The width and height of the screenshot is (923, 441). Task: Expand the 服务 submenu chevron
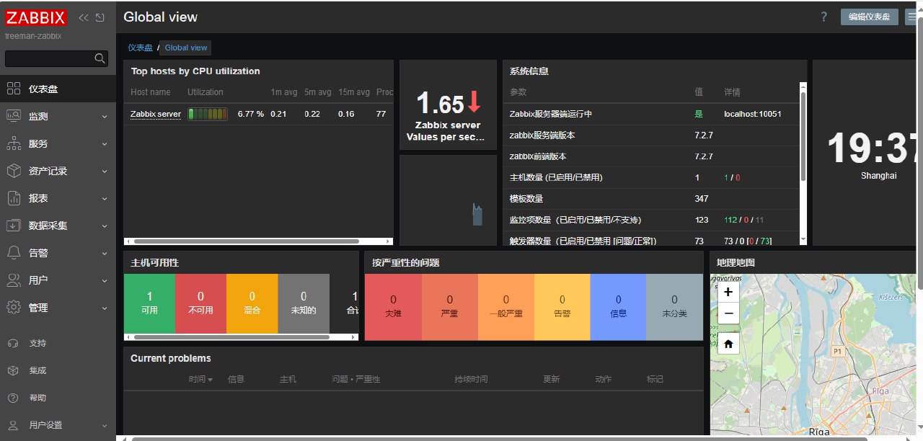tap(105, 144)
